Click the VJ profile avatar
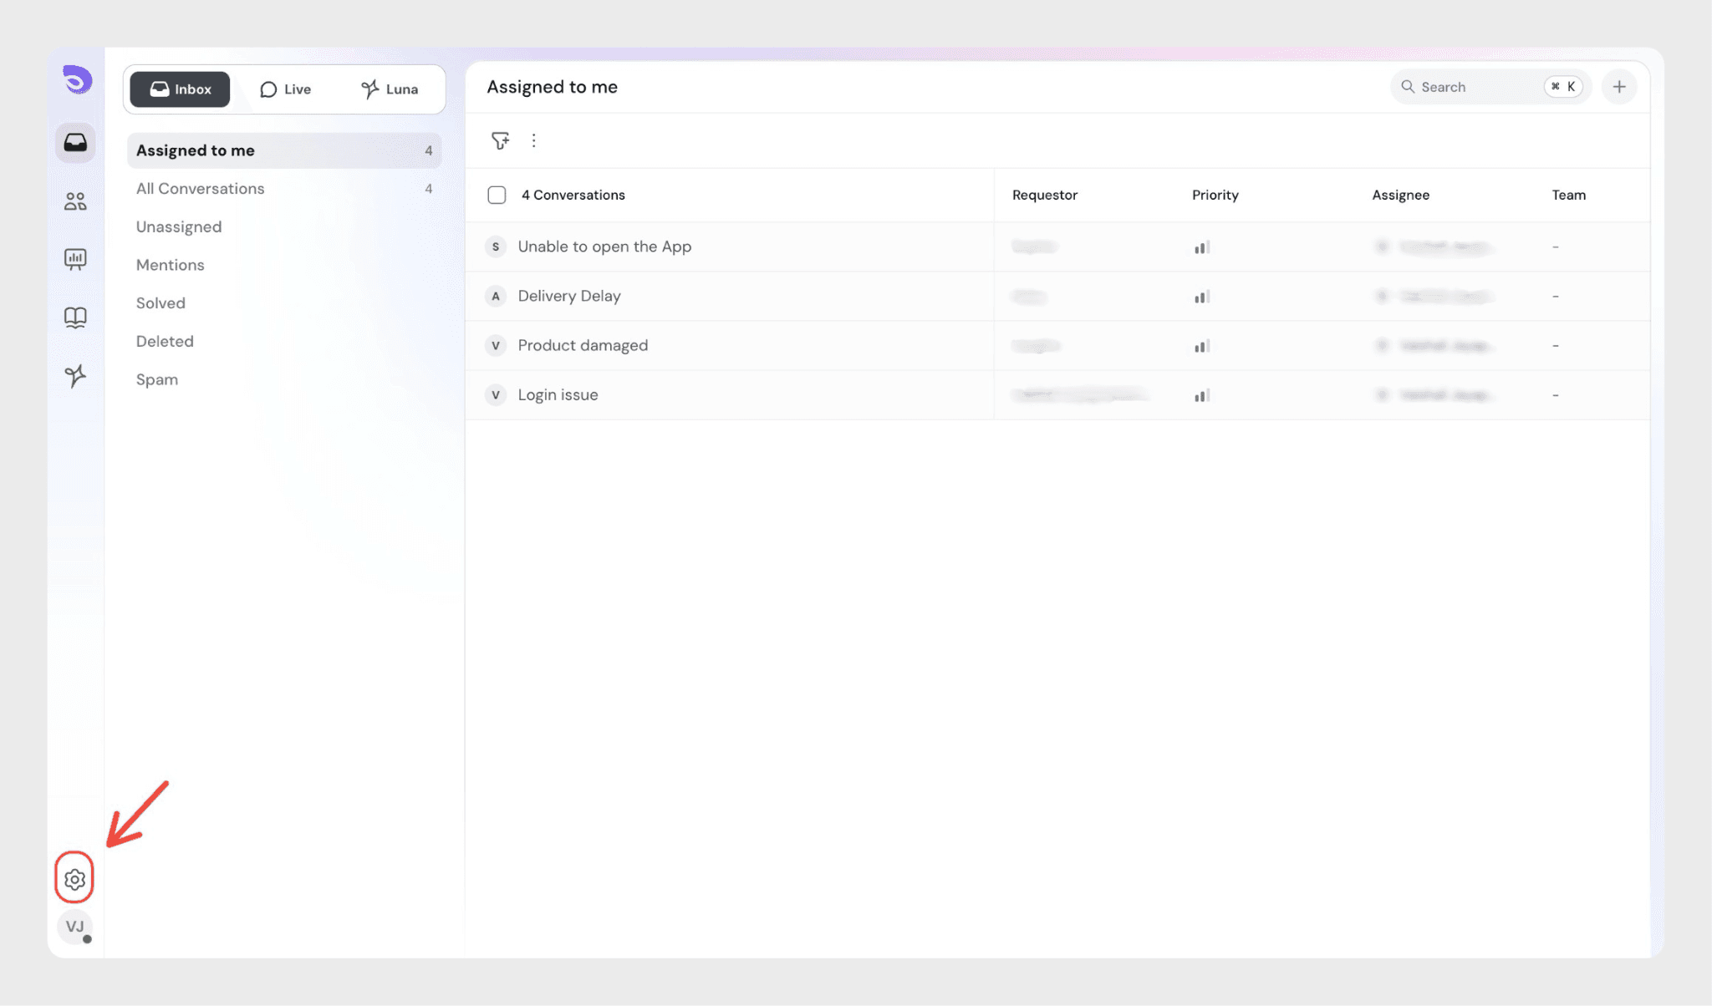The height and width of the screenshot is (1006, 1712). point(75,927)
